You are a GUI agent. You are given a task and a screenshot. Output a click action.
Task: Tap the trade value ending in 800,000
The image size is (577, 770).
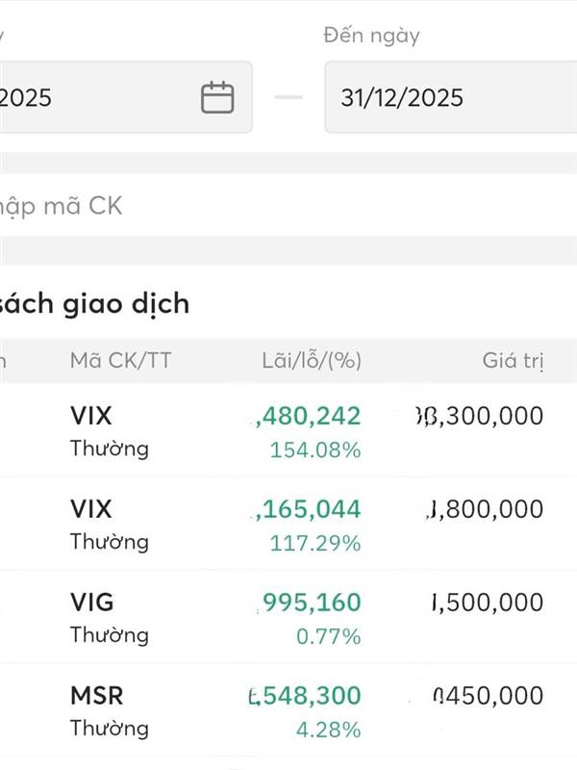(486, 508)
